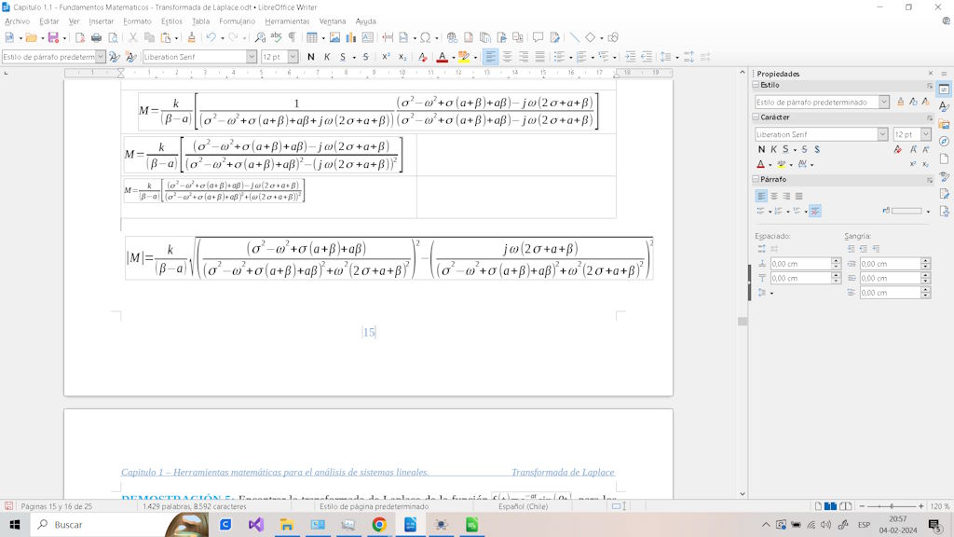Enable justified alignment in the toolbar
The image size is (954, 537).
(541, 57)
